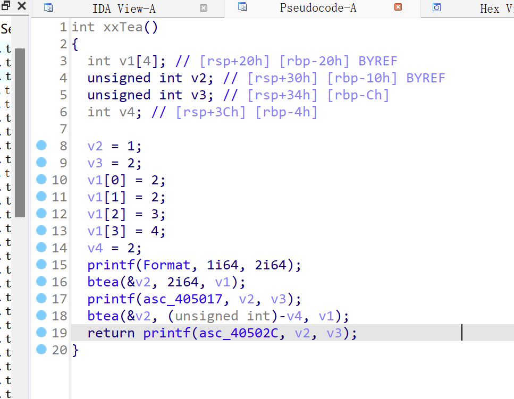514x399 pixels.
Task: Click the IDA View-A tab icon
Action: click(x=48, y=7)
